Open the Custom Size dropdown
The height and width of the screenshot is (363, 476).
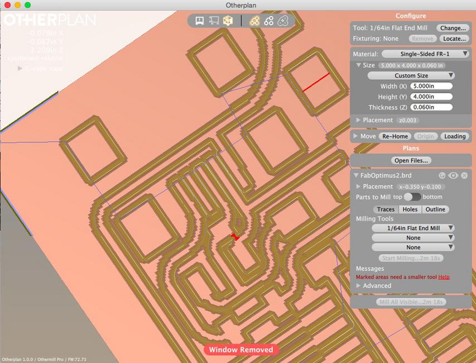(x=411, y=75)
